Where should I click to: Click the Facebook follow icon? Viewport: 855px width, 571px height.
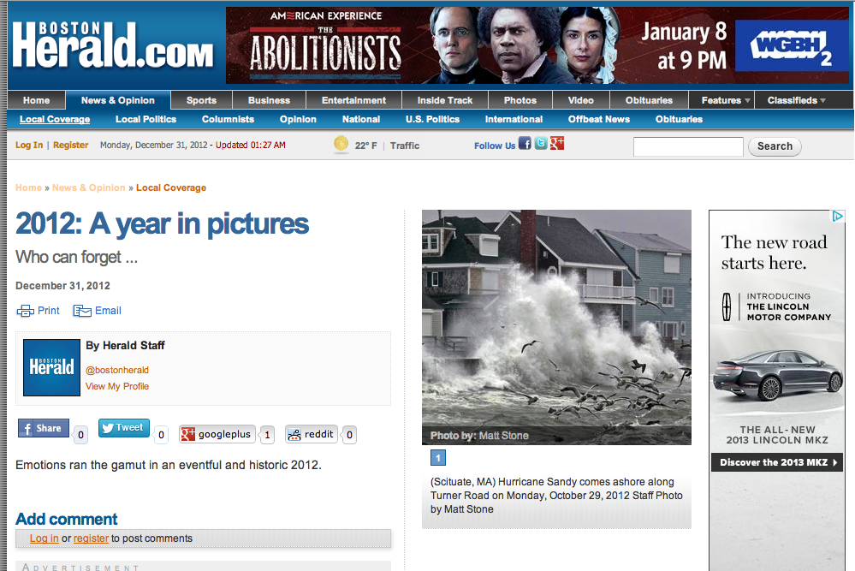pyautogui.click(x=525, y=144)
